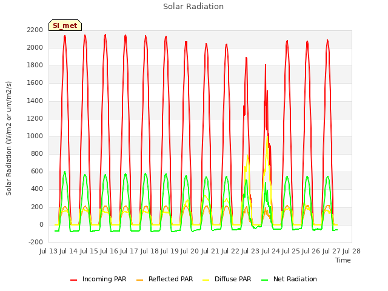
Task: Click the Time axis label
Action: (343, 260)
